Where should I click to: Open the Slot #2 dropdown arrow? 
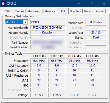pyautogui.click(x=26, y=22)
